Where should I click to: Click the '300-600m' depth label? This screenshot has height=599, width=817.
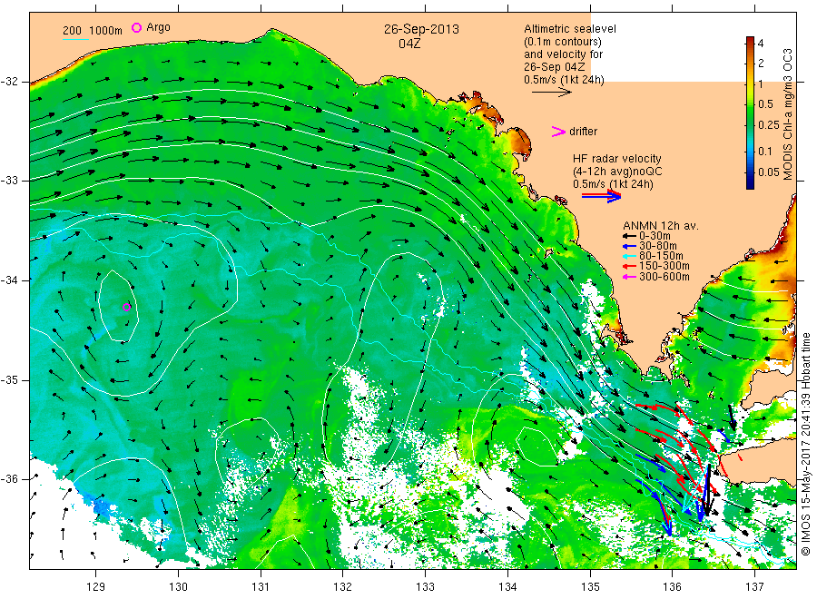(x=664, y=277)
